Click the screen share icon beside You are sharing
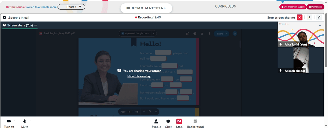The image size is (328, 128). point(119,71)
